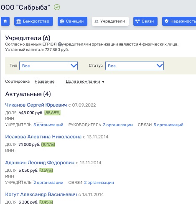Screen dimensions: 196x204
Task: Click the Актуальные (4) heading
Action: click(x=28, y=94)
